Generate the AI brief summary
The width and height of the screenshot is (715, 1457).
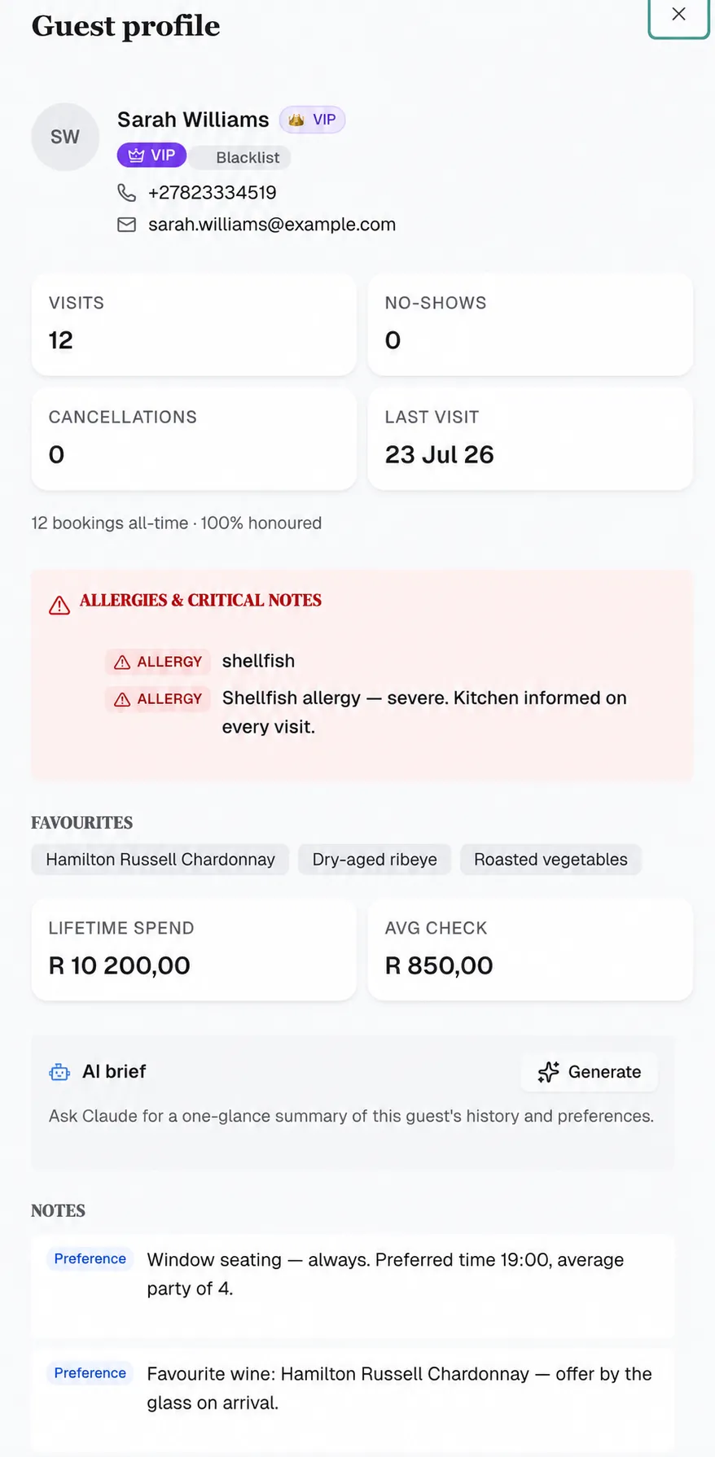(x=590, y=1072)
